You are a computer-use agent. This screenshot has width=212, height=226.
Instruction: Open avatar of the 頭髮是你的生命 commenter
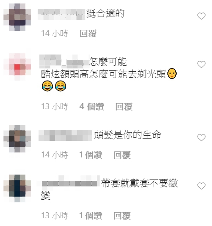(x=17, y=139)
